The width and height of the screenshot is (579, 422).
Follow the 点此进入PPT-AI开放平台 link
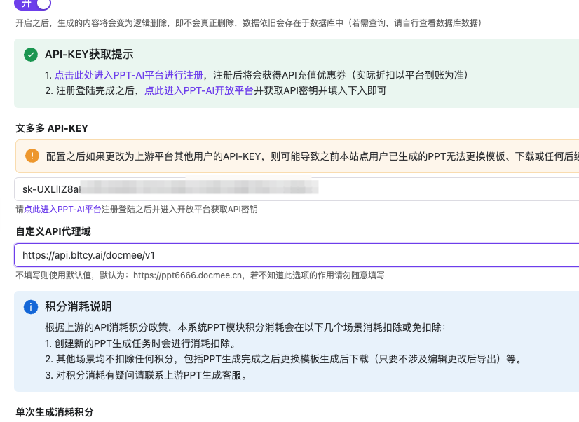199,90
